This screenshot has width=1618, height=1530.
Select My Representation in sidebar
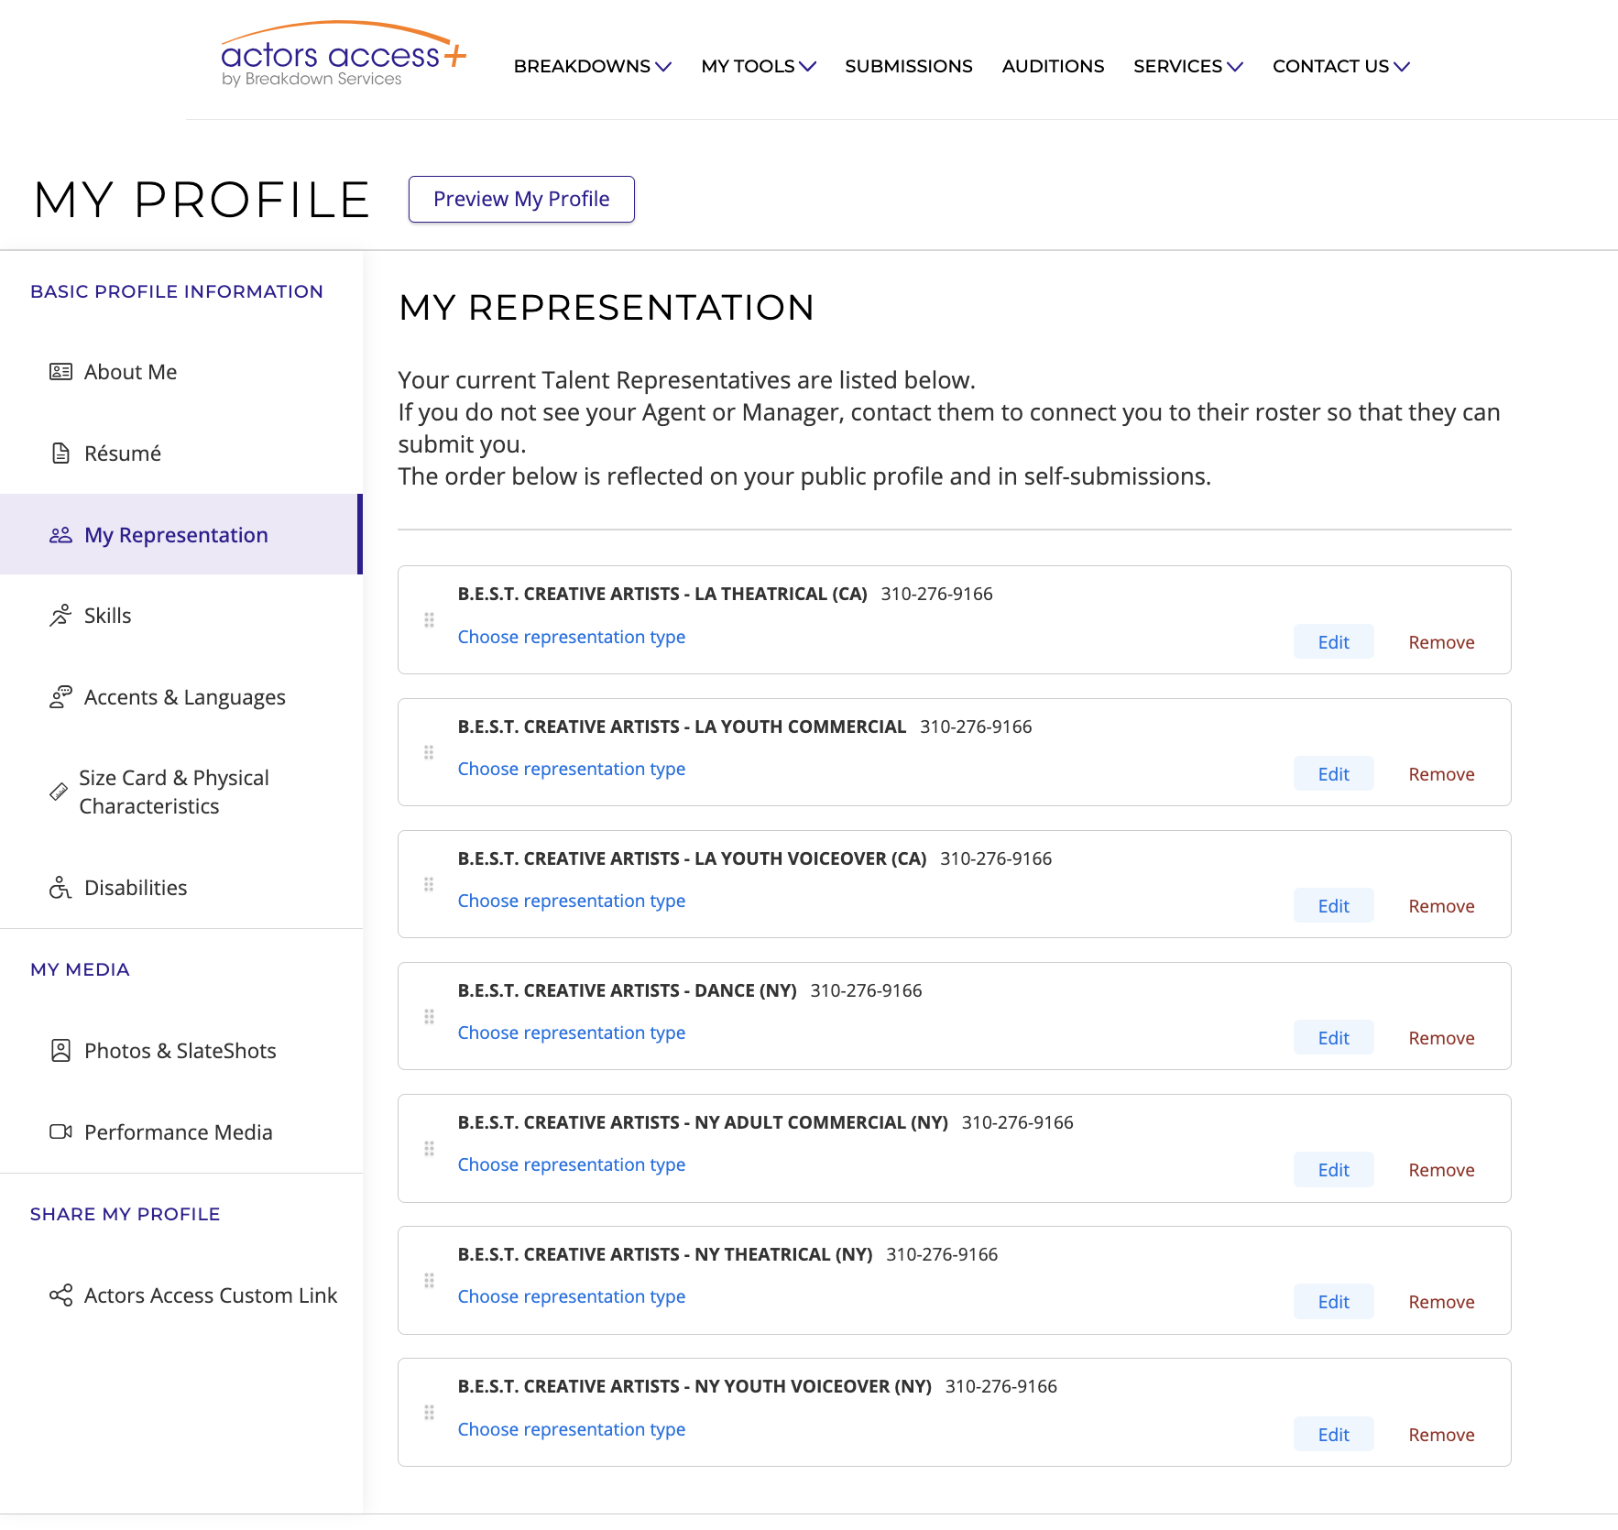coord(181,534)
